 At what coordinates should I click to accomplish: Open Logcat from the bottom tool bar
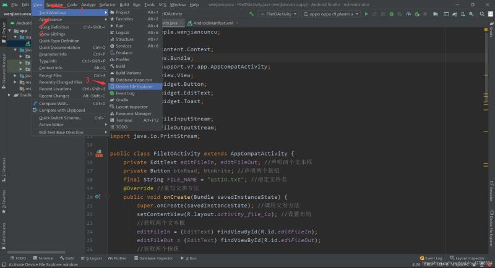click(92, 258)
